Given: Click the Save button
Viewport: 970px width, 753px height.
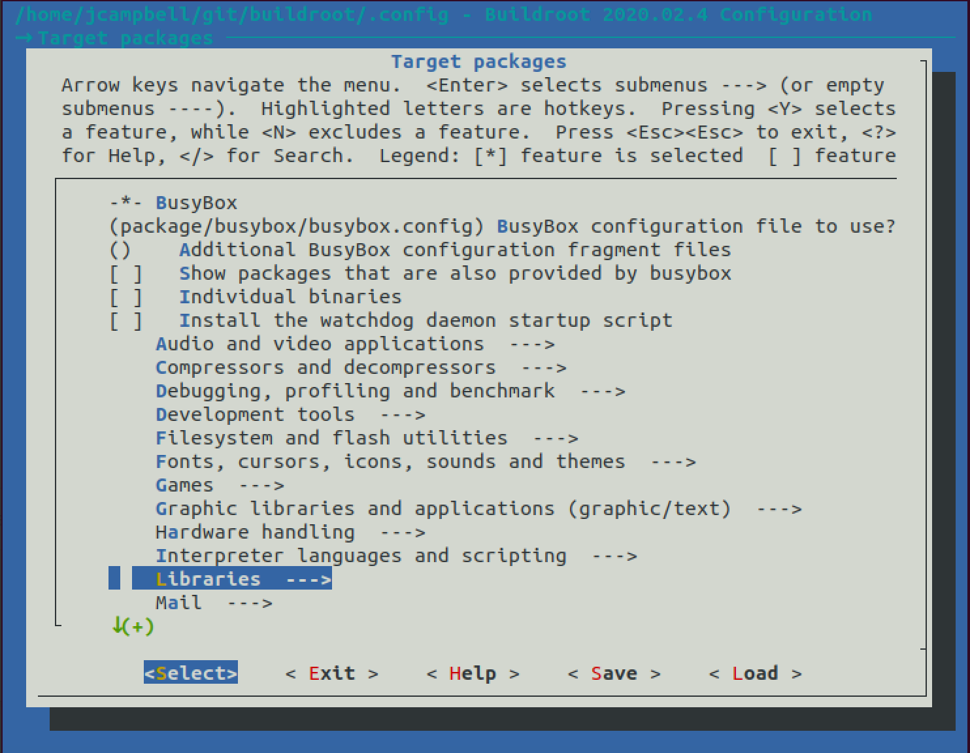Looking at the screenshot, I should pyautogui.click(x=614, y=673).
